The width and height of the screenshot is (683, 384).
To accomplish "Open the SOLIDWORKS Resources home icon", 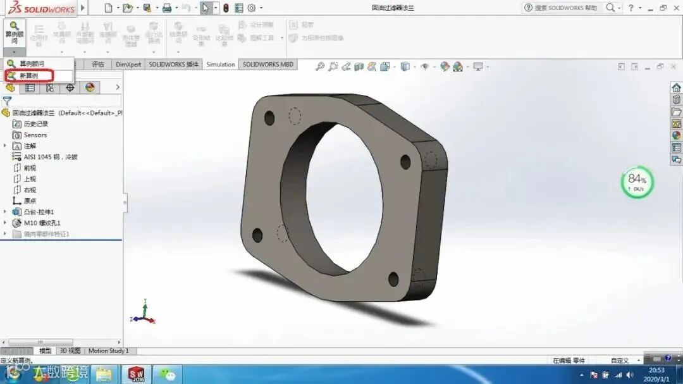I will click(x=676, y=87).
